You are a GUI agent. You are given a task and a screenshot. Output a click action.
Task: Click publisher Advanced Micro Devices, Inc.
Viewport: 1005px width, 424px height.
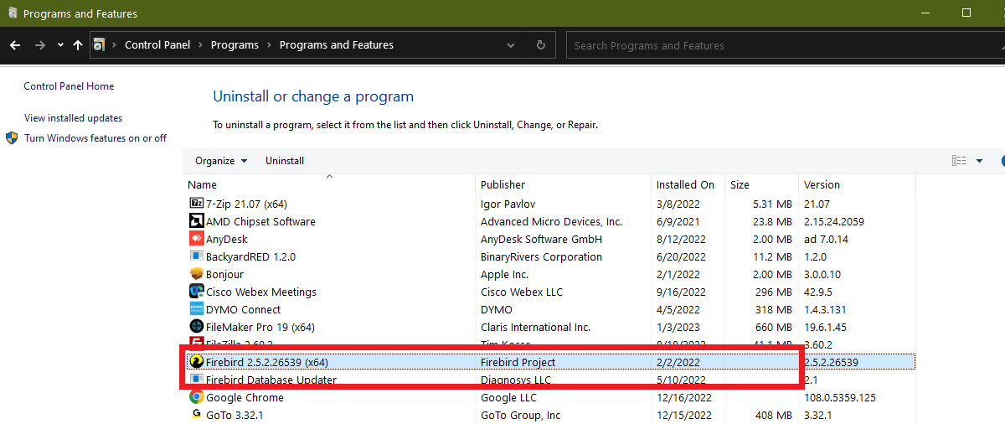(552, 221)
